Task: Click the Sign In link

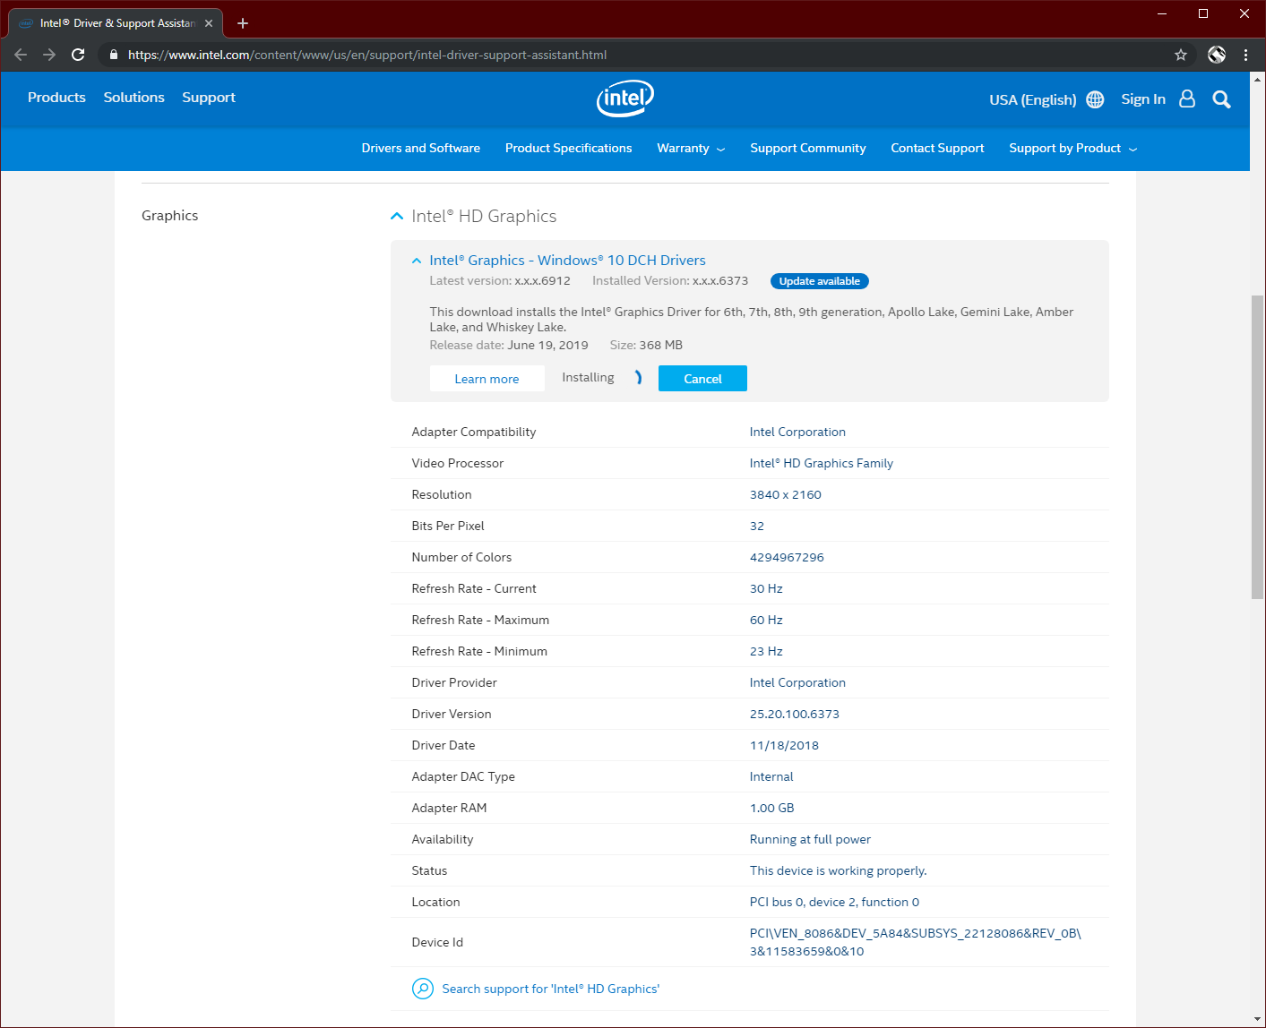Action: [1142, 99]
